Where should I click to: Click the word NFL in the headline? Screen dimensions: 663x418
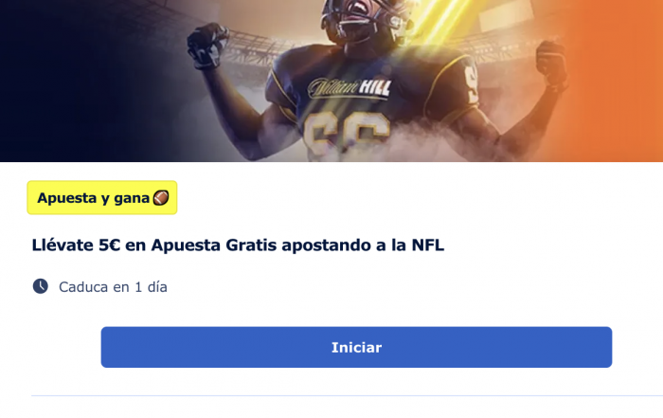[x=428, y=245]
